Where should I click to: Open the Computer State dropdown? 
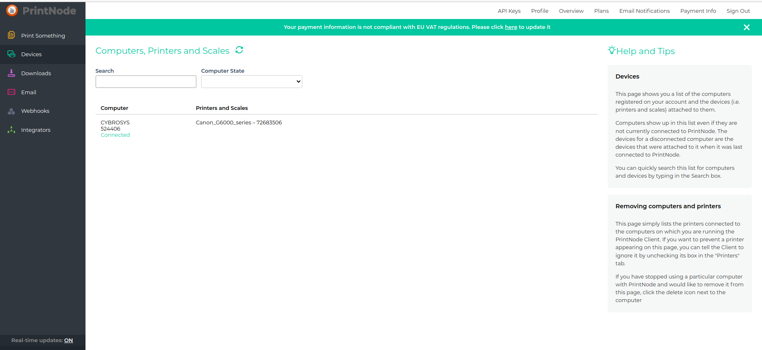click(252, 81)
